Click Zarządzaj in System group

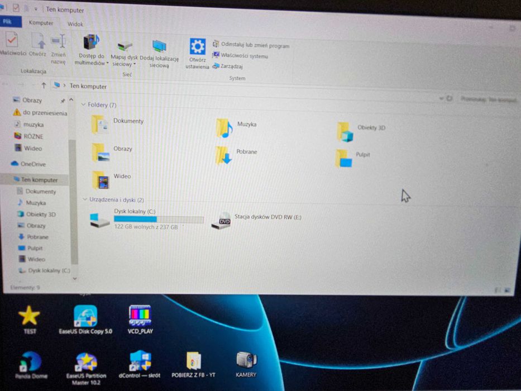[x=228, y=66]
